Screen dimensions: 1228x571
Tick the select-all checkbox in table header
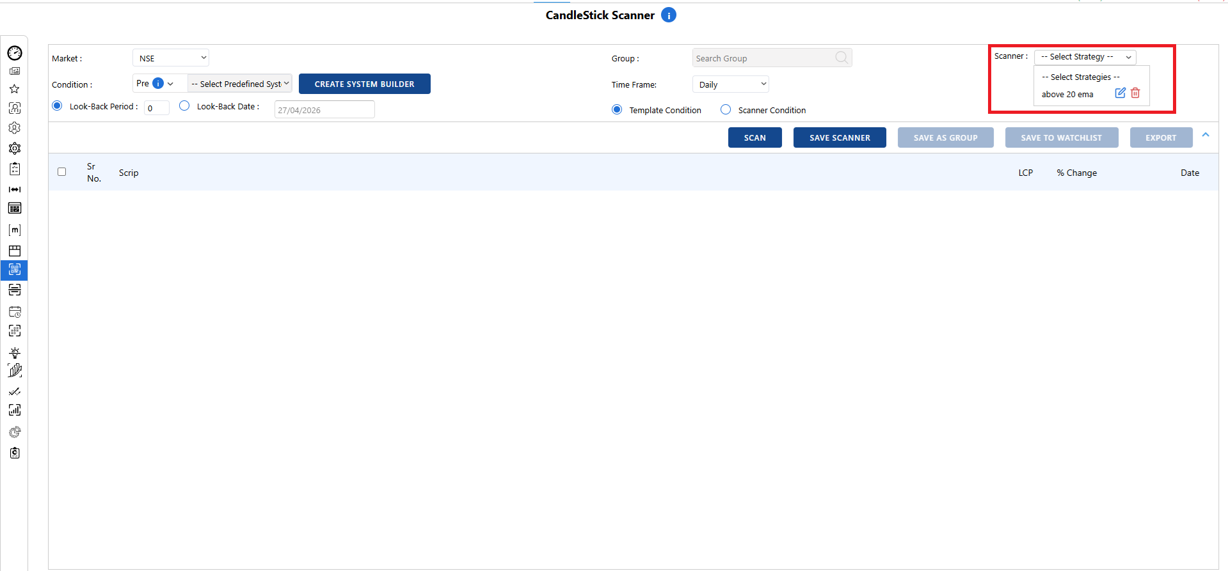point(62,172)
